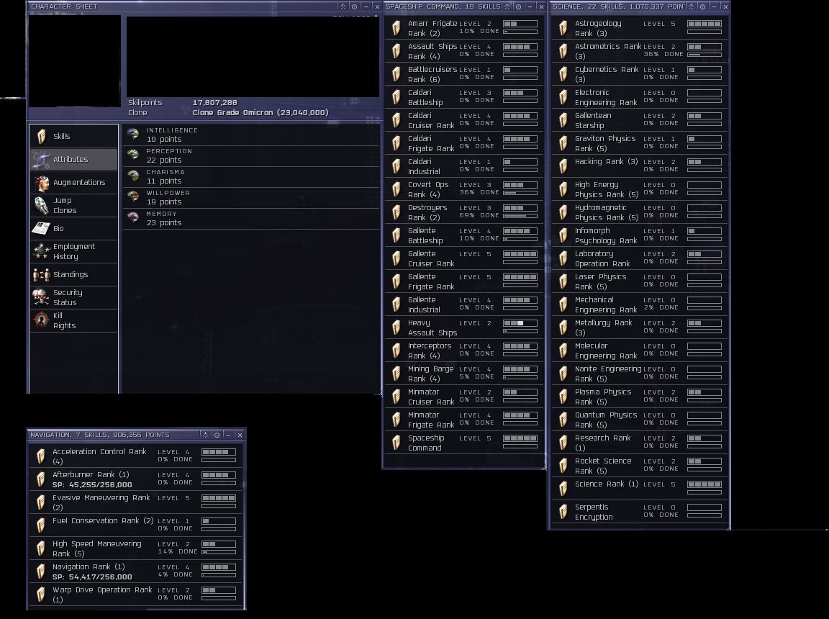Open Navigation window options circle icon

[217, 435]
